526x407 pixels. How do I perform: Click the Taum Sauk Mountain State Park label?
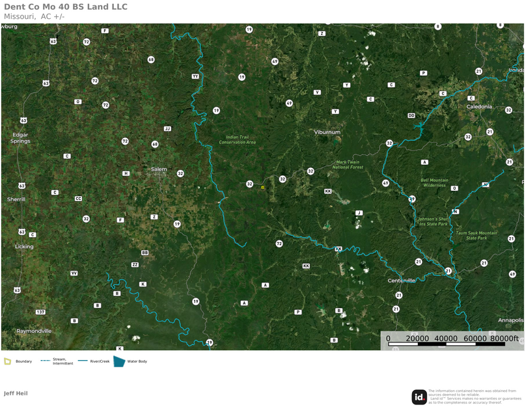point(476,235)
